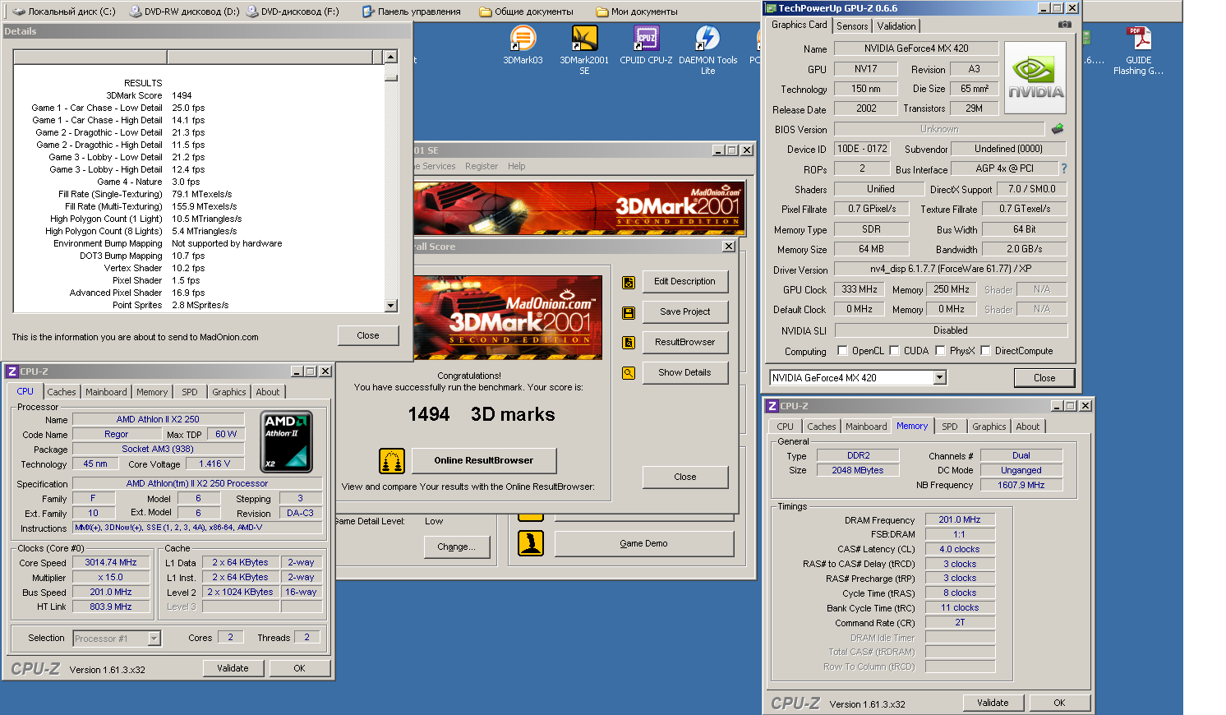Click the Save Project button
Screen dimensions: 1226x715
[684, 312]
